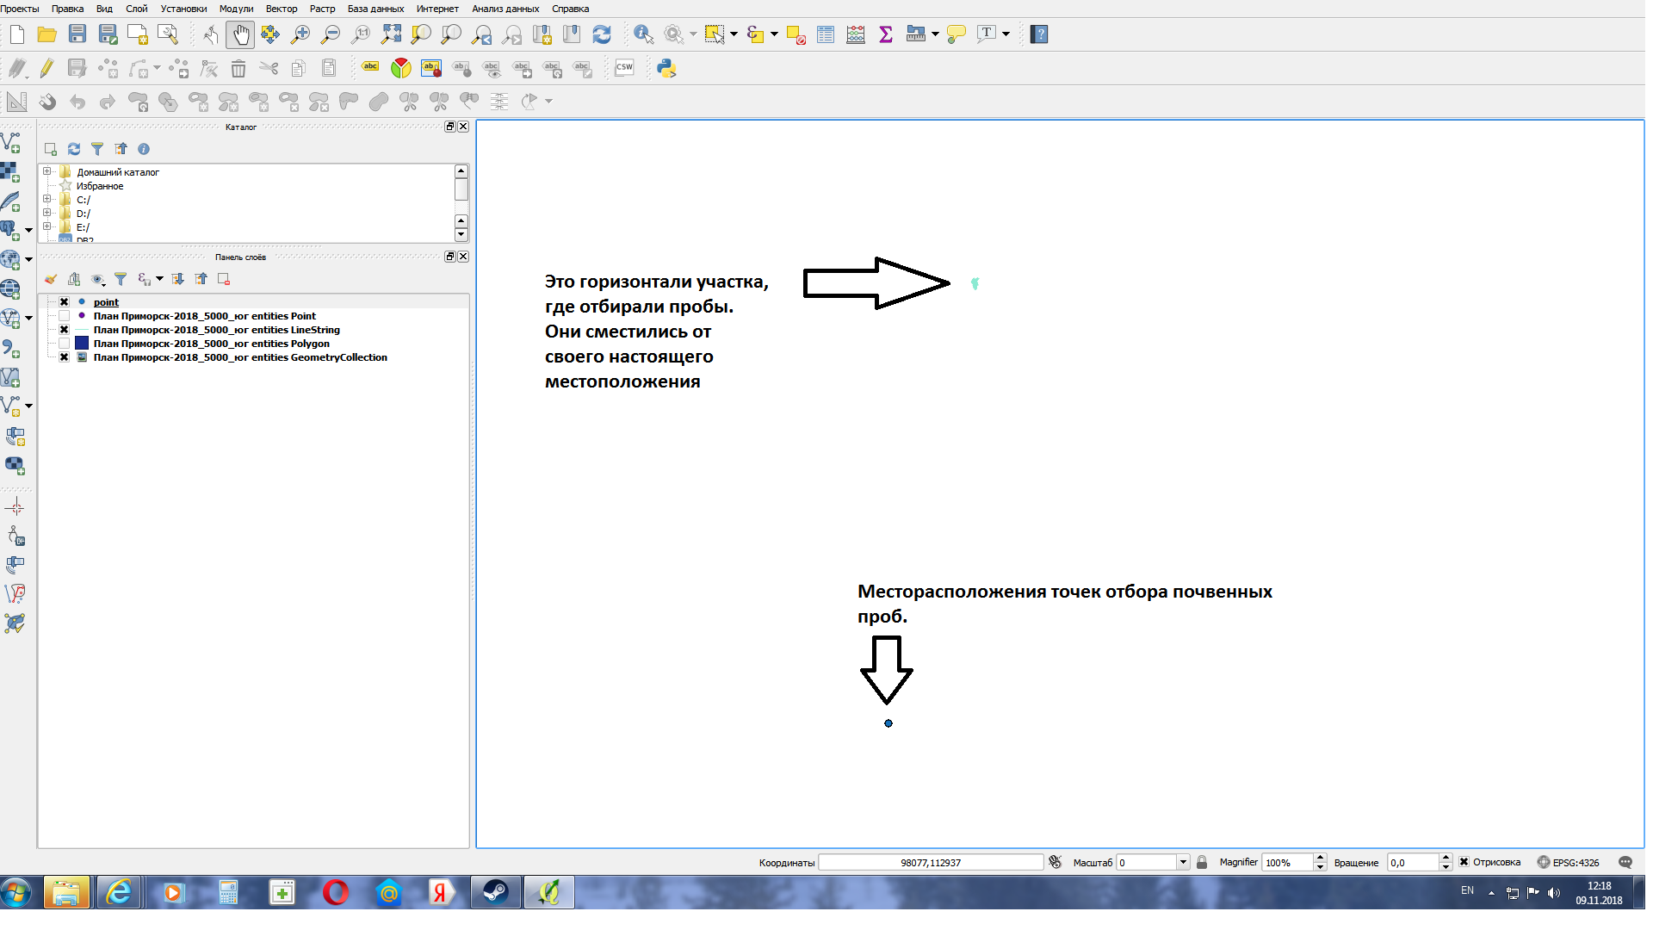Open the Python console icon
This screenshot has width=1653, height=930.
point(666,68)
